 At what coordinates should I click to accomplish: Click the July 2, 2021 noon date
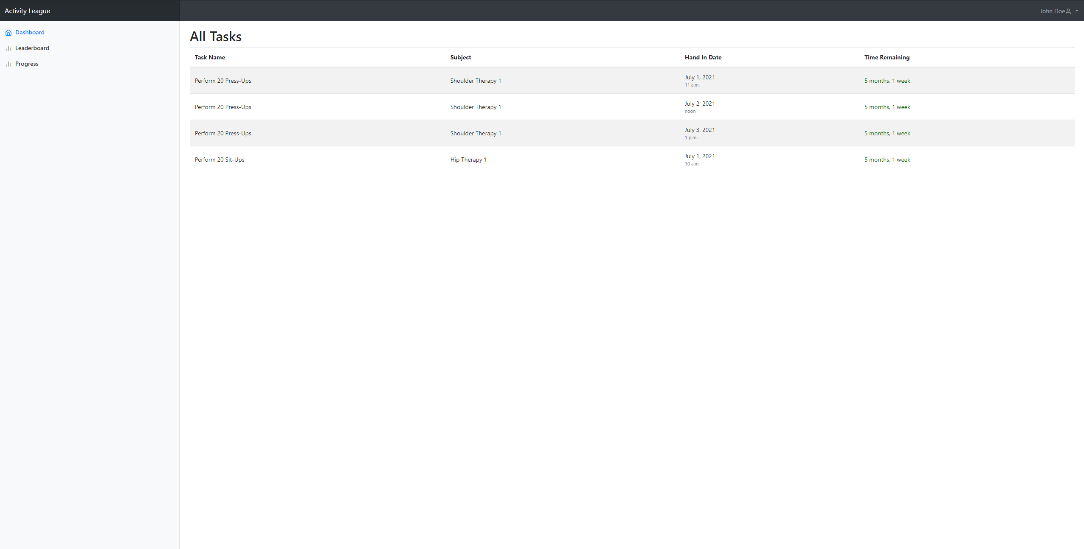point(700,107)
